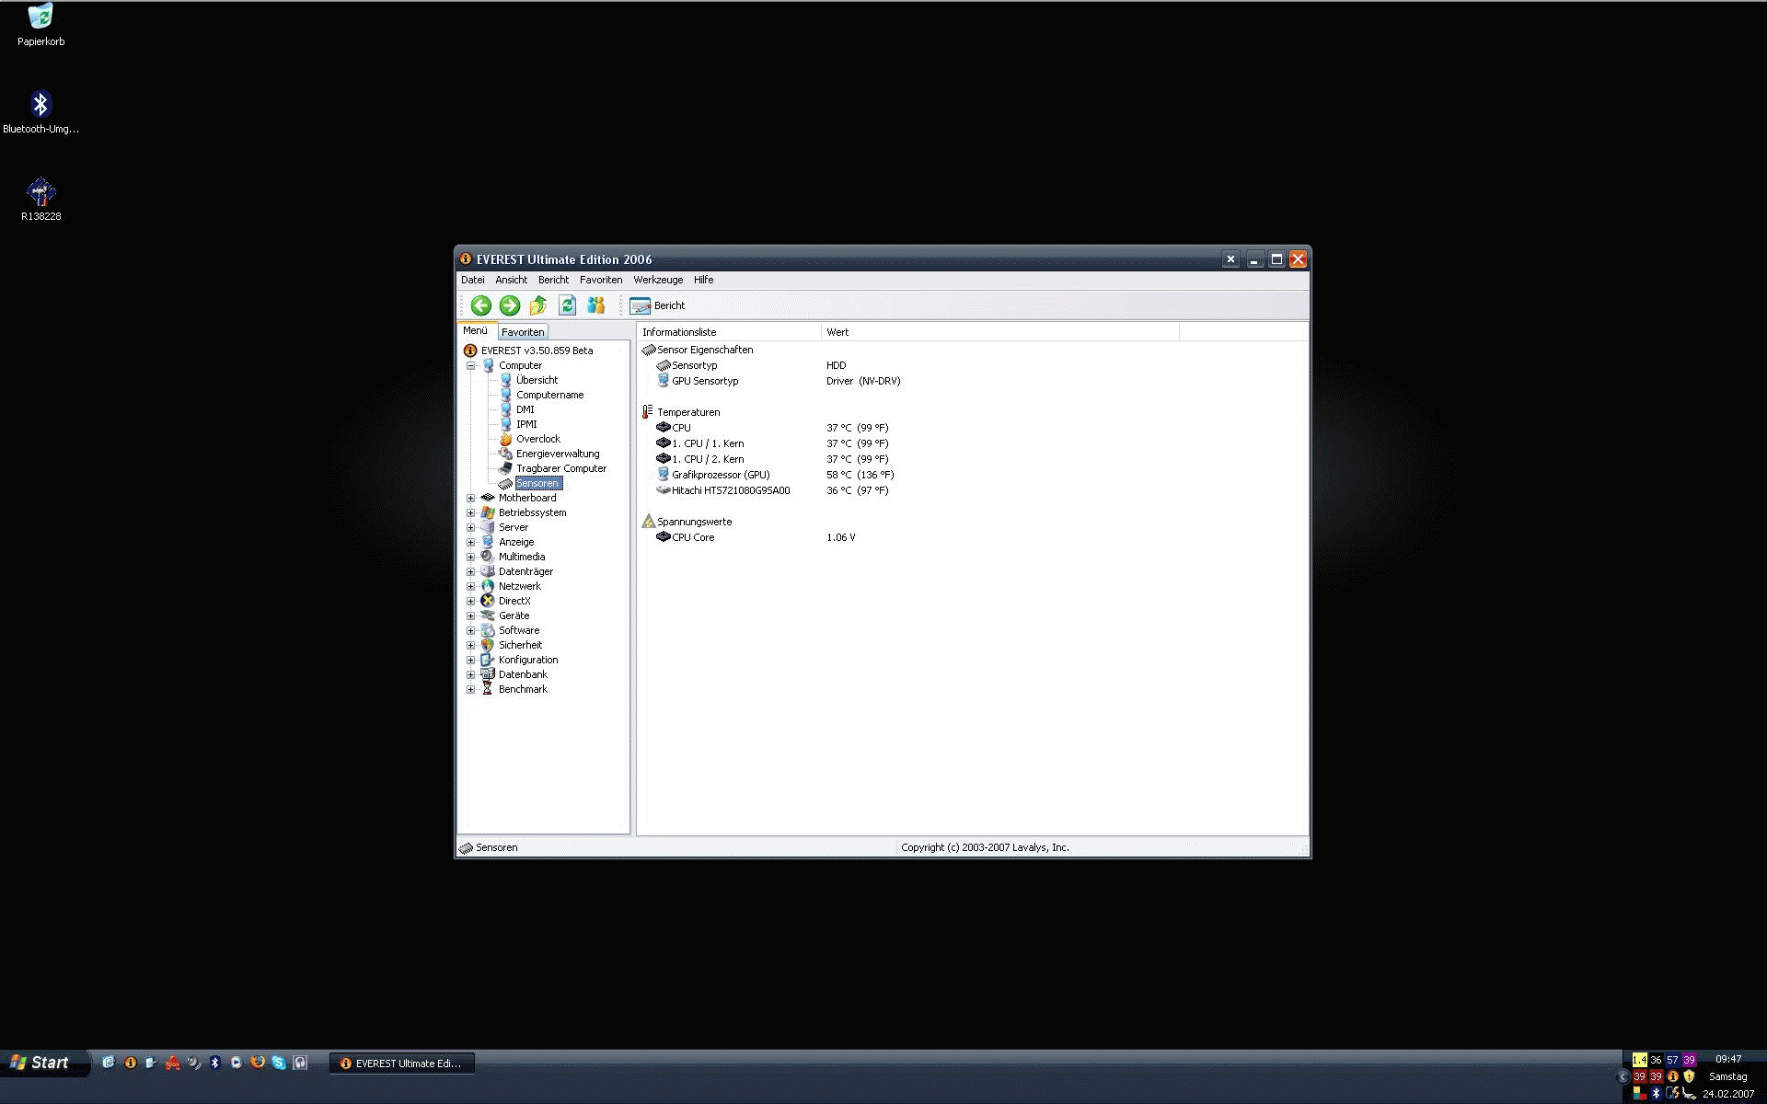Viewport: 1767px width, 1104px height.
Task: Switch to the Menü tab
Action: click(476, 330)
